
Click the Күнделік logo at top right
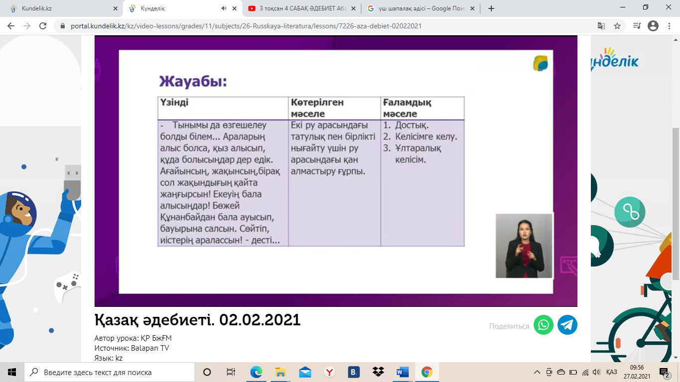pos(614,60)
